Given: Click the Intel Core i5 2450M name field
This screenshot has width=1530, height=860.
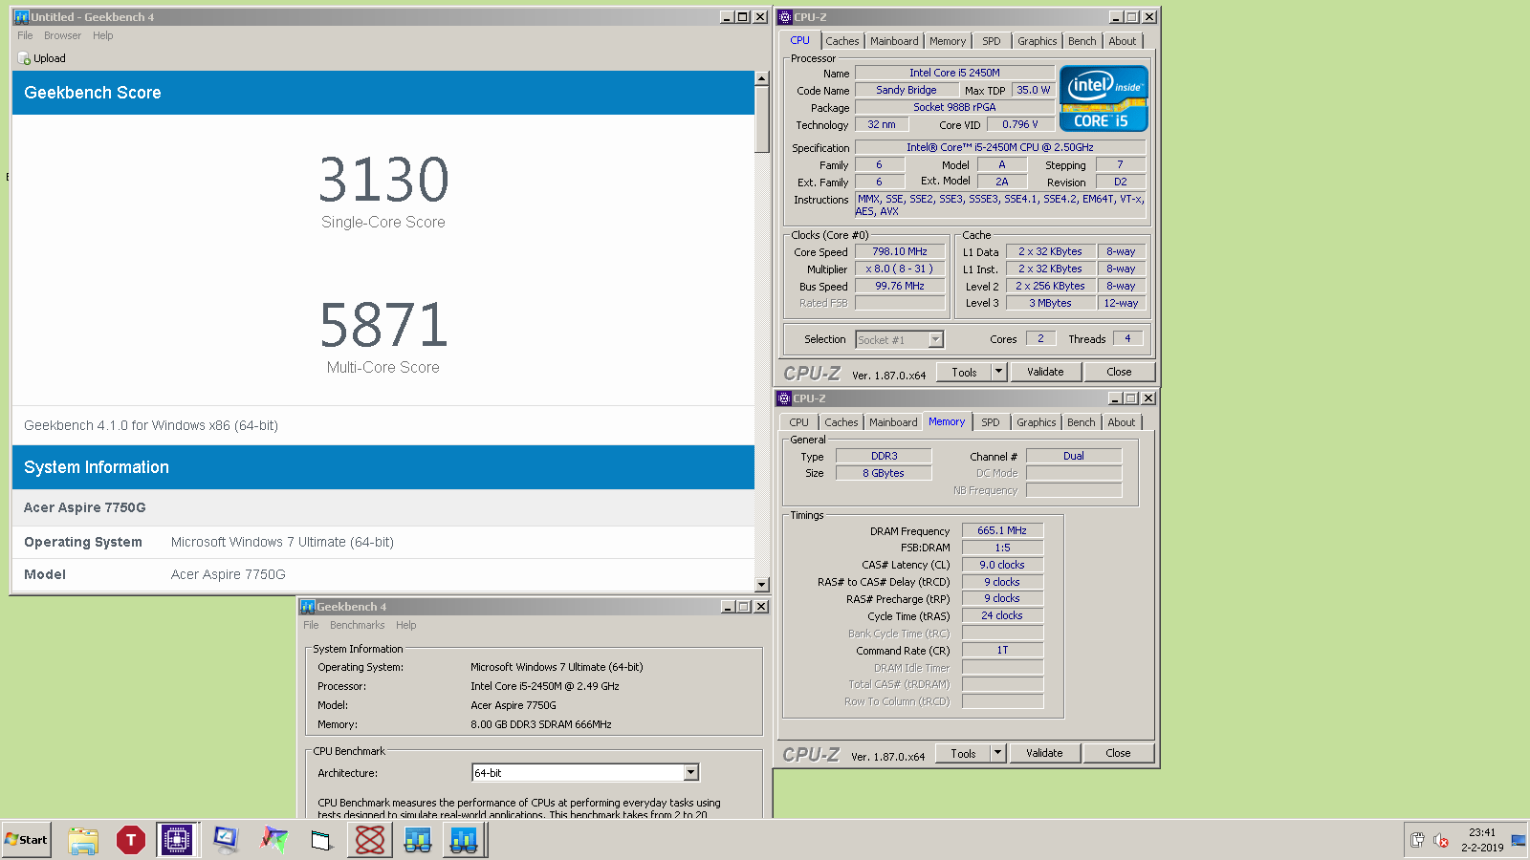Looking at the screenshot, I should click(x=954, y=73).
